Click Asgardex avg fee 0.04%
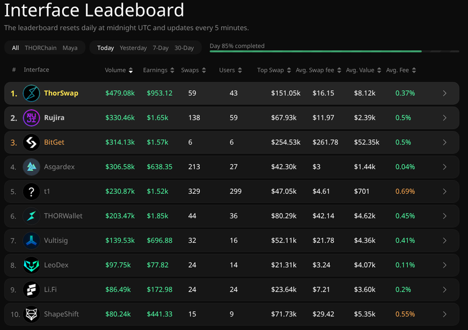The image size is (468, 330). click(405, 167)
